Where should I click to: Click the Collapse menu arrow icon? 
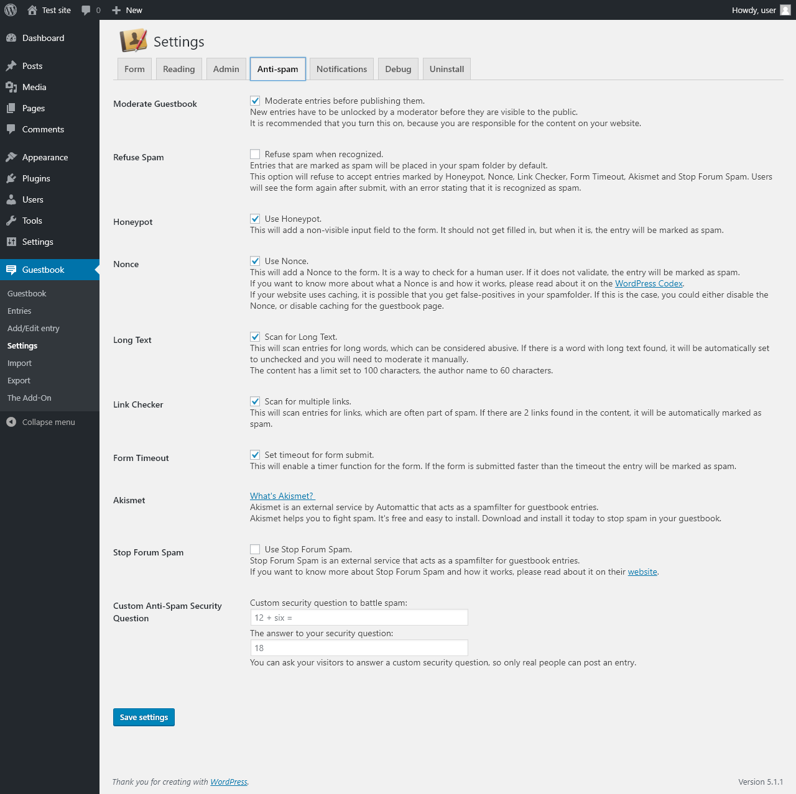pos(11,422)
